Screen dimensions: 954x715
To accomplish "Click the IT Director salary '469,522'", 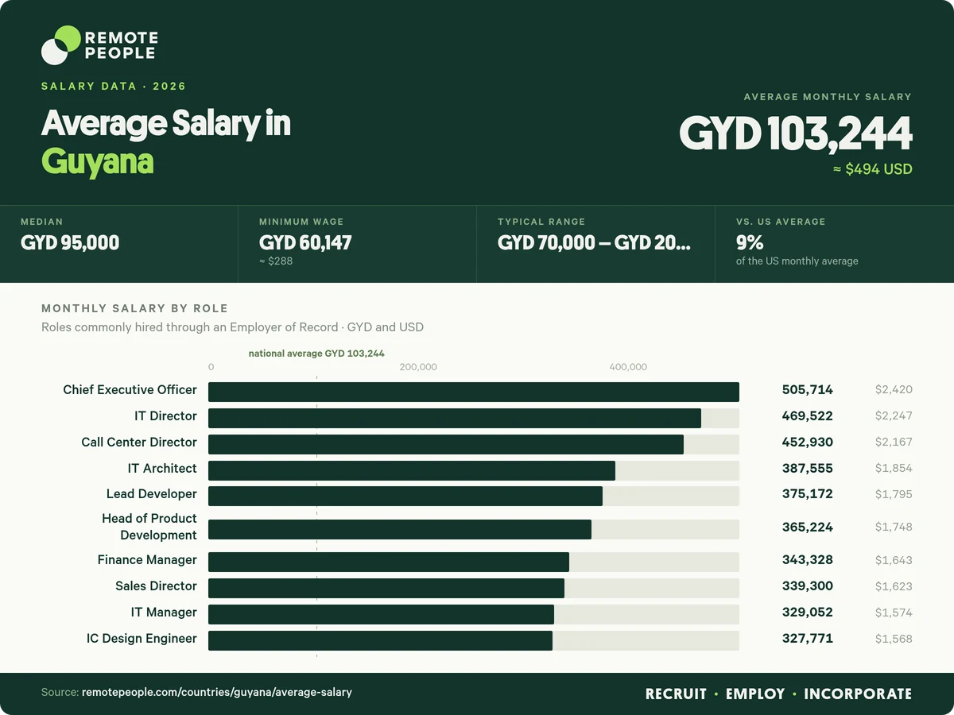I will pyautogui.click(x=807, y=416).
